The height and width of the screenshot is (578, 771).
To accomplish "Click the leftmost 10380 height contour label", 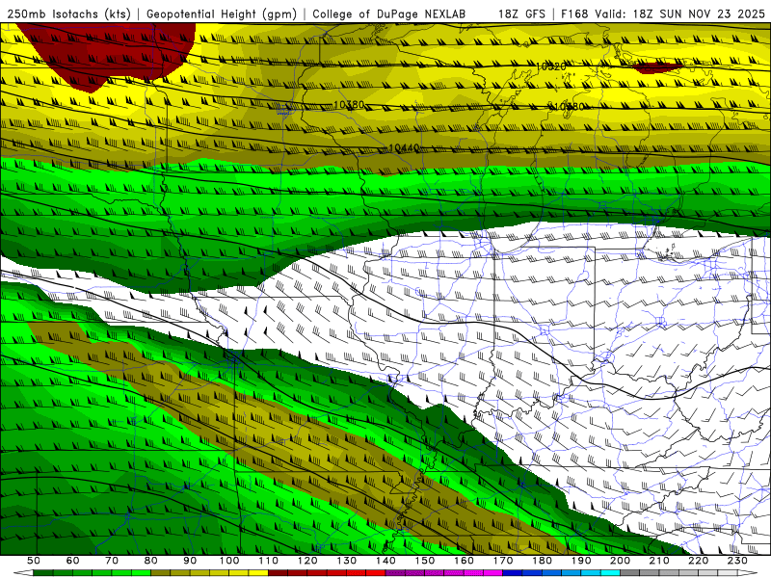I will [x=349, y=105].
